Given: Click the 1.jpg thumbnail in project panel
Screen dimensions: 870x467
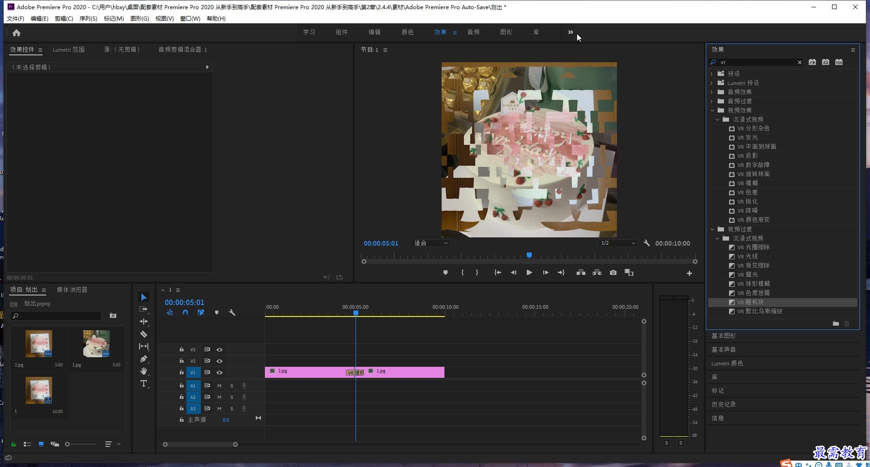Looking at the screenshot, I should pos(96,344).
